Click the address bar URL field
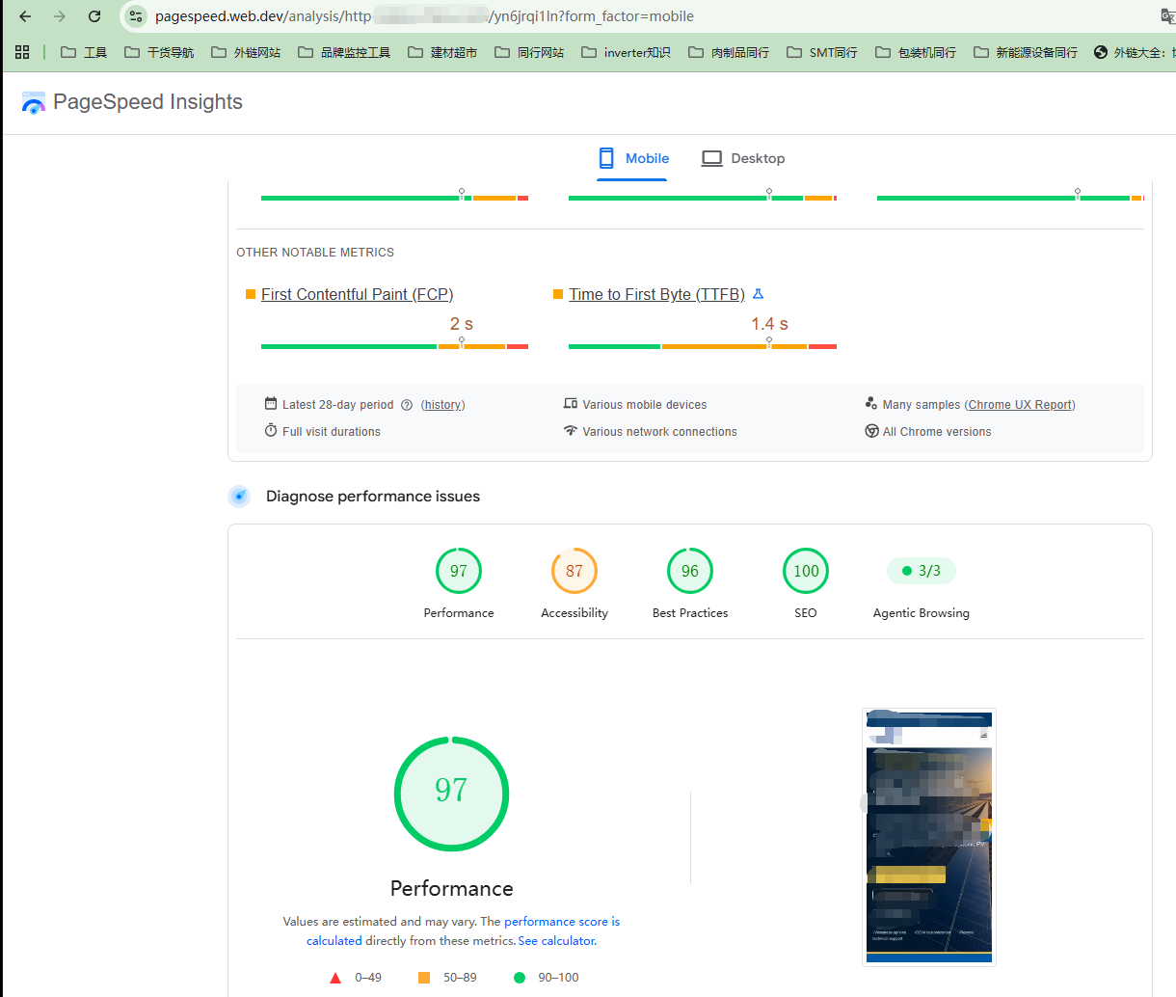 [x=636, y=16]
